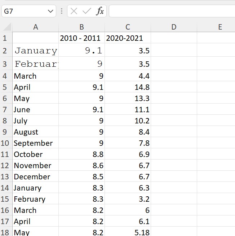Open Insert Function fx dialog
Viewport: 235px width, 236px height.
[100, 11]
